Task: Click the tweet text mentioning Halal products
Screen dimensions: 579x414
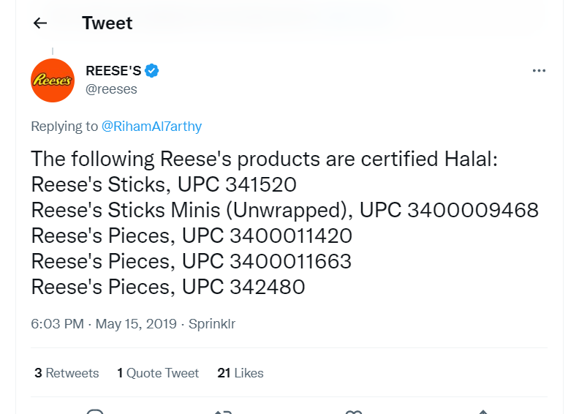Action: click(264, 159)
